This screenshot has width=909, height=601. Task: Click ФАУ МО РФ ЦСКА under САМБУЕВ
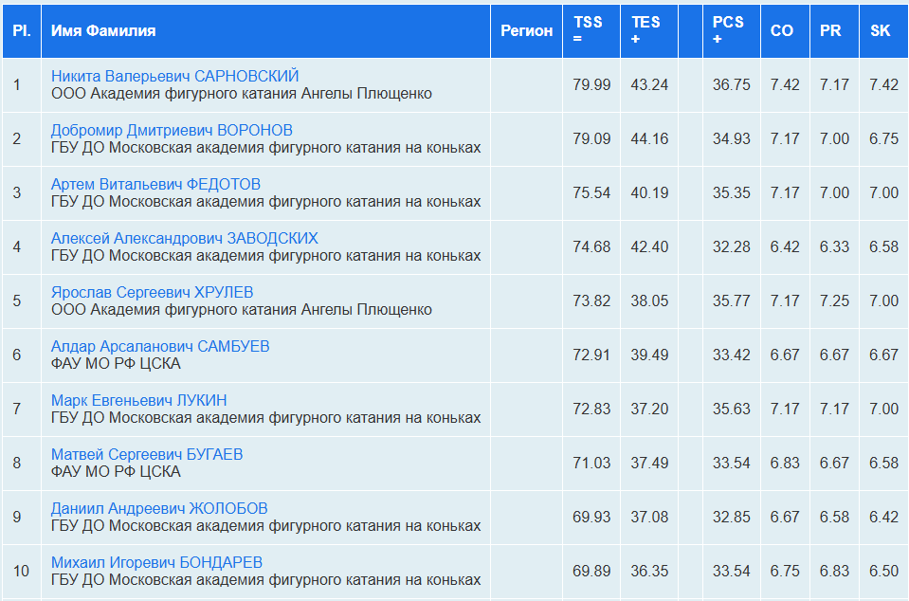(116, 363)
